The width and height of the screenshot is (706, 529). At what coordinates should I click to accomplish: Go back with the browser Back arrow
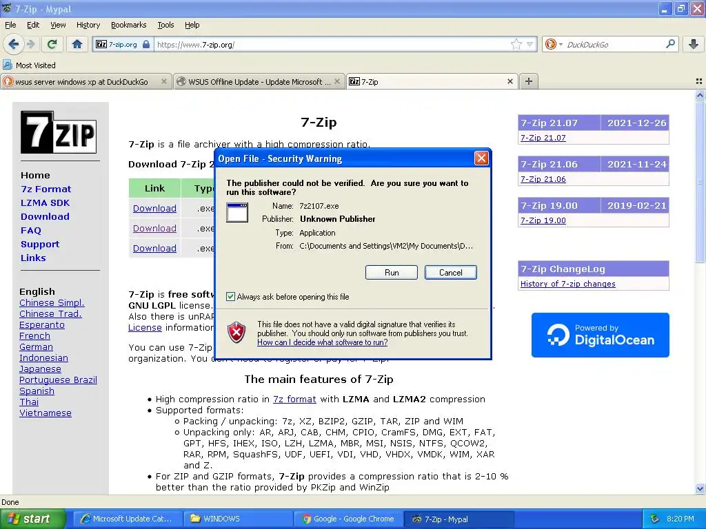(14, 44)
